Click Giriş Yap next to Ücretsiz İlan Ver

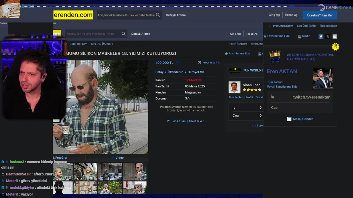[x=274, y=15]
